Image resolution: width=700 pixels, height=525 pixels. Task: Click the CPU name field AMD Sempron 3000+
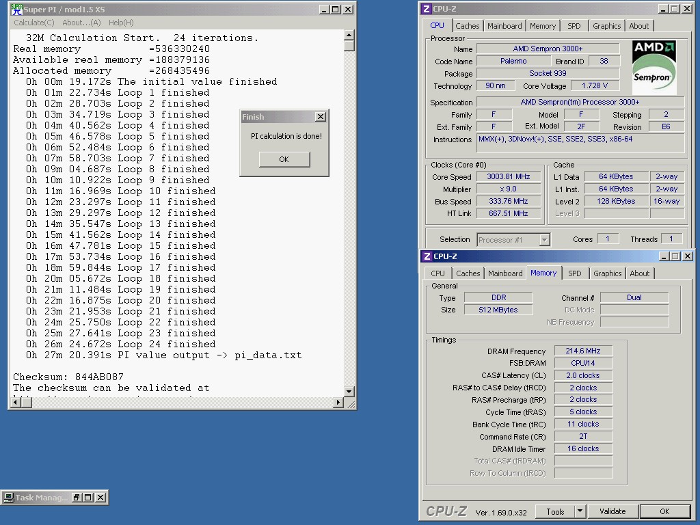pos(548,49)
